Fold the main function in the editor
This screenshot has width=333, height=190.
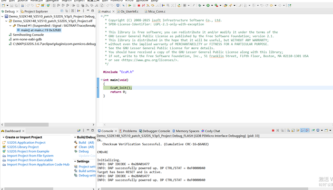point(102,80)
